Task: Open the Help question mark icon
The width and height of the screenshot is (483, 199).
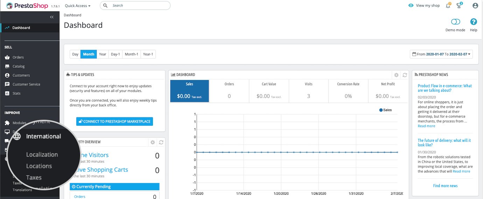Action: pyautogui.click(x=474, y=22)
